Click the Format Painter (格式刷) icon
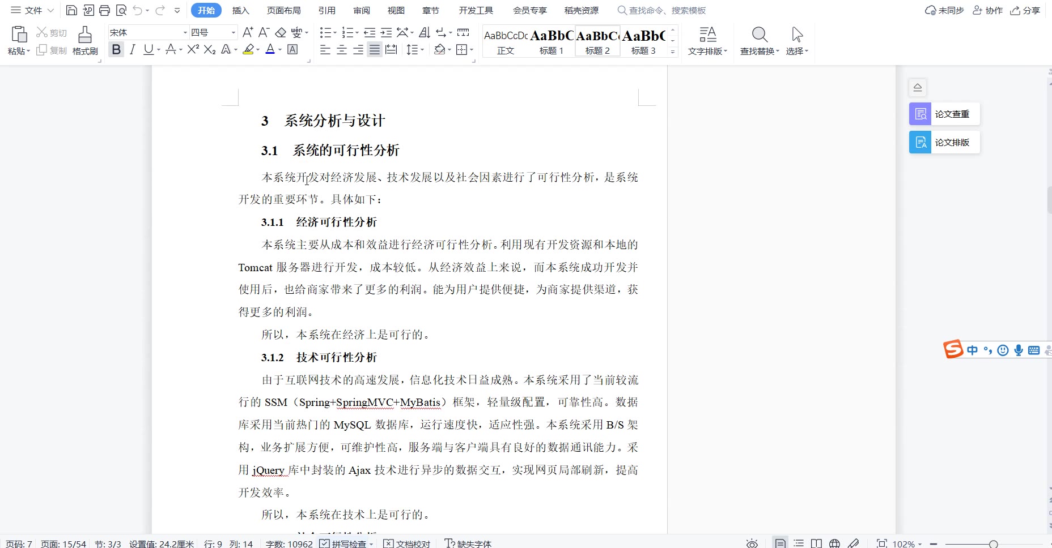This screenshot has height=548, width=1052. click(85, 40)
